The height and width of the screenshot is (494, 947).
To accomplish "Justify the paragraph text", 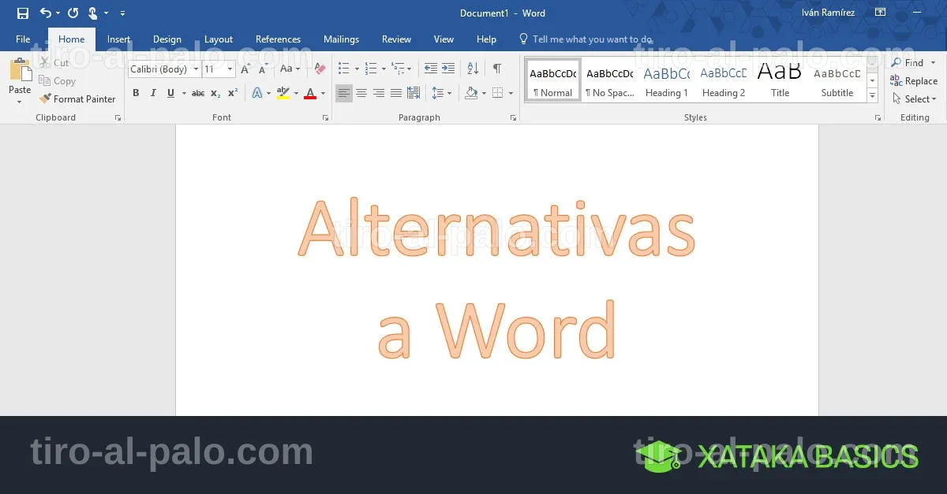I will (x=396, y=93).
